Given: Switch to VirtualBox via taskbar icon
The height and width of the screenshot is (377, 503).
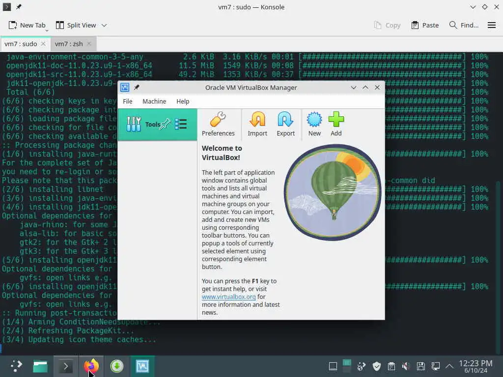Looking at the screenshot, I should pos(142,366).
